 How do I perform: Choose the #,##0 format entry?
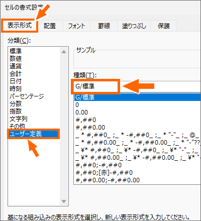coord(137,120)
